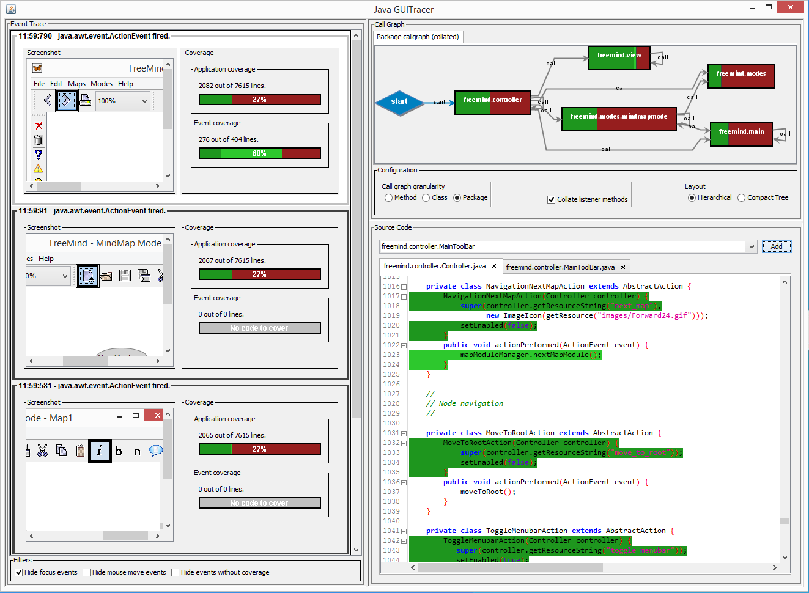The image size is (809, 593).
Task: Click the blue speech bubble icon
Action: click(156, 451)
